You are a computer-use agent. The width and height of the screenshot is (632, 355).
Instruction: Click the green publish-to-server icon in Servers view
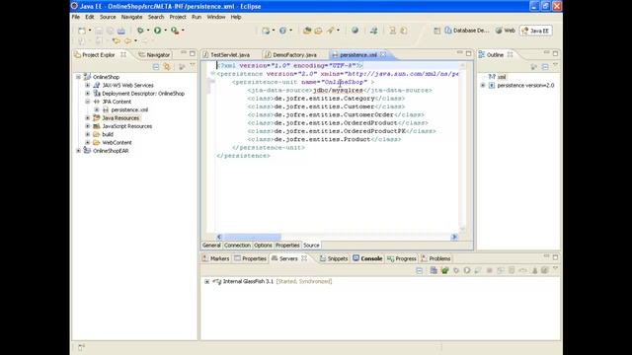[445, 270]
